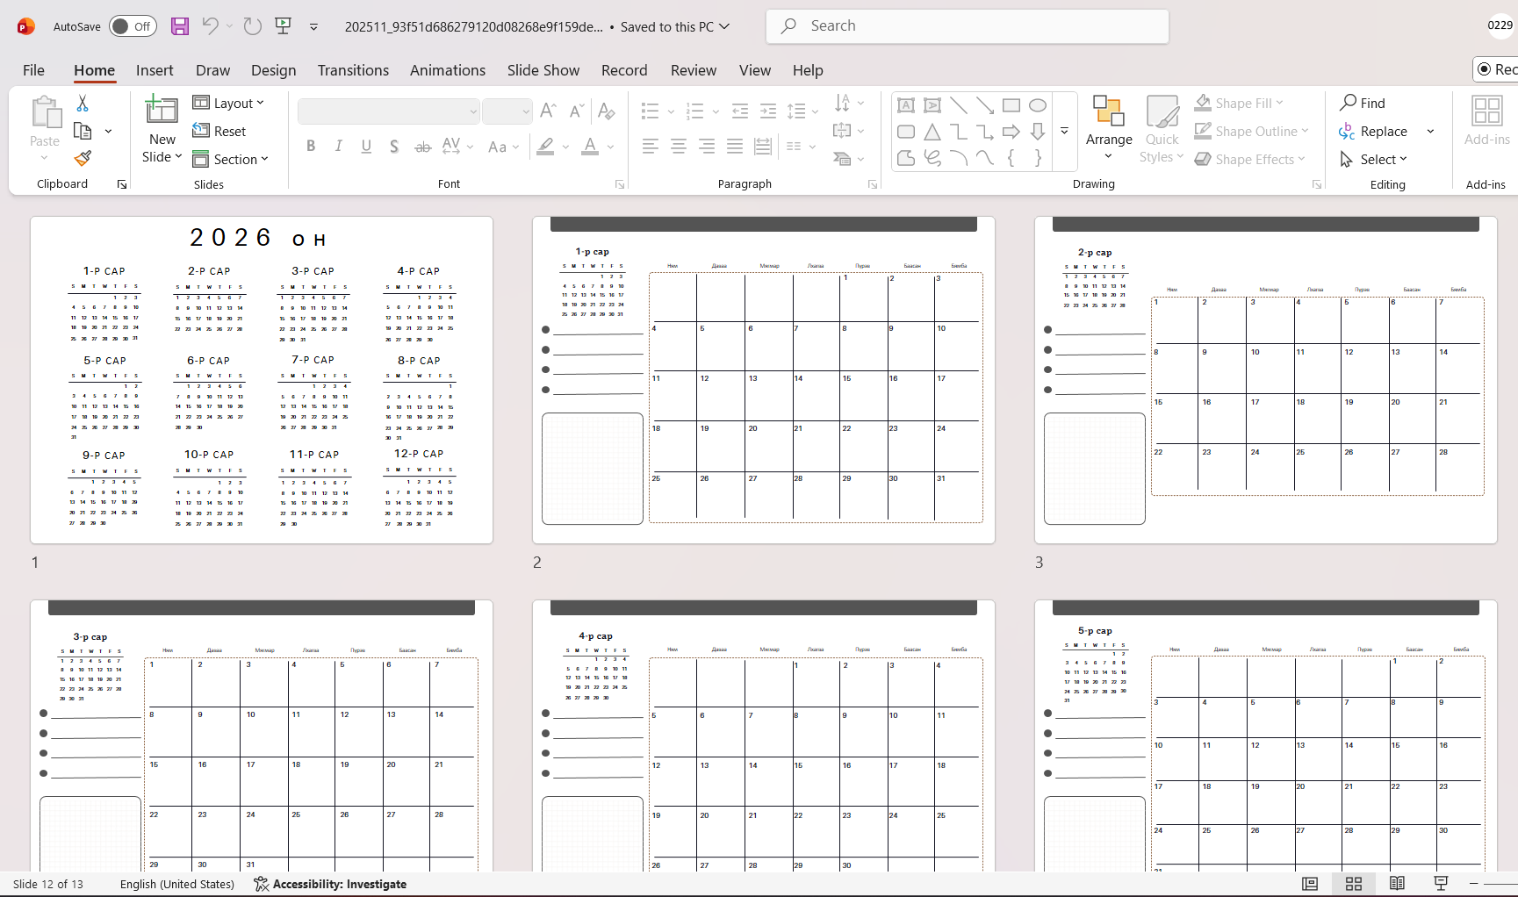Viewport: 1518px width, 897px height.
Task: Open the Section dropdown menu
Action: click(x=231, y=160)
